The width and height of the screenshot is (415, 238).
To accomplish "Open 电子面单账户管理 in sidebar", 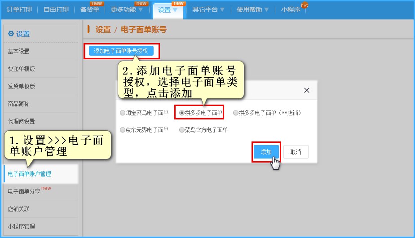I will tap(30, 174).
